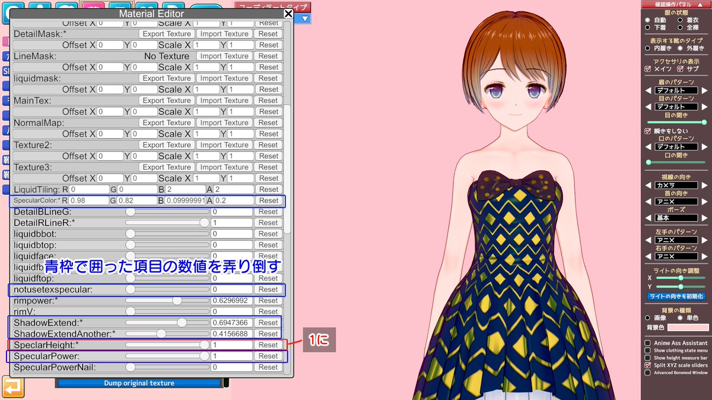Uncheck 瞬きをしない checkbox

[x=648, y=131]
